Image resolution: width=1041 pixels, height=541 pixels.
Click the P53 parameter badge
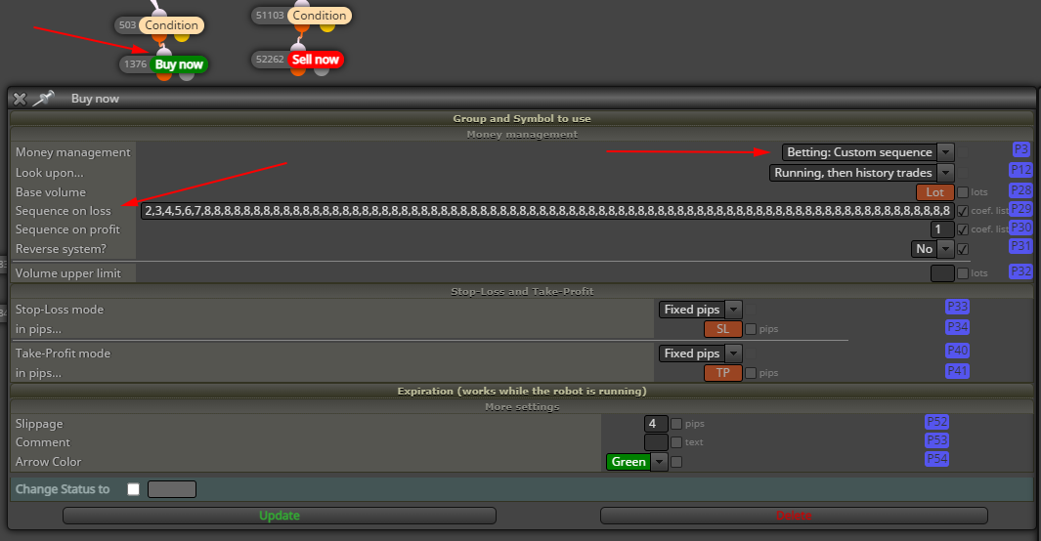coord(936,440)
